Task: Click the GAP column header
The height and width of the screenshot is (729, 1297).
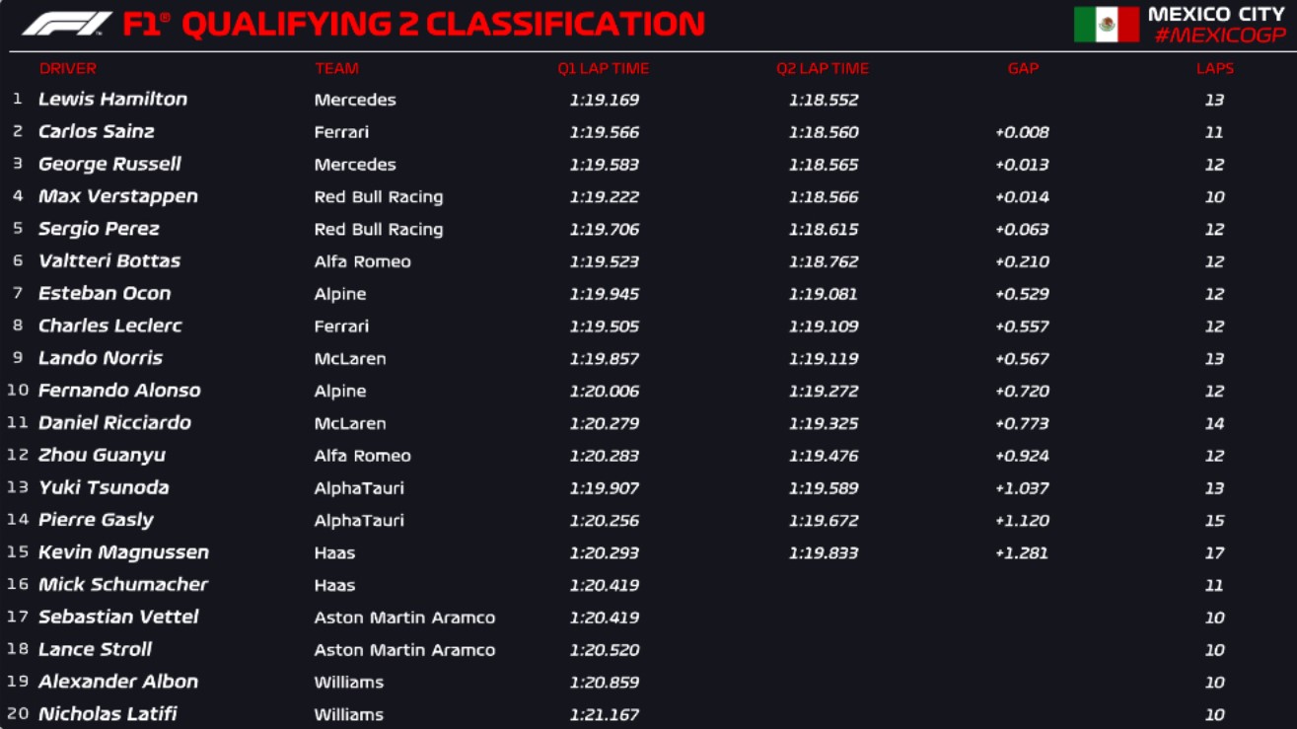Action: (1023, 69)
